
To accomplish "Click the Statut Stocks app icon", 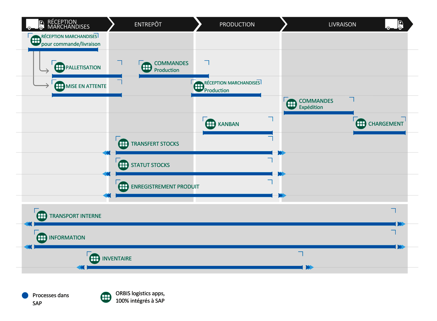I will 124,165.
